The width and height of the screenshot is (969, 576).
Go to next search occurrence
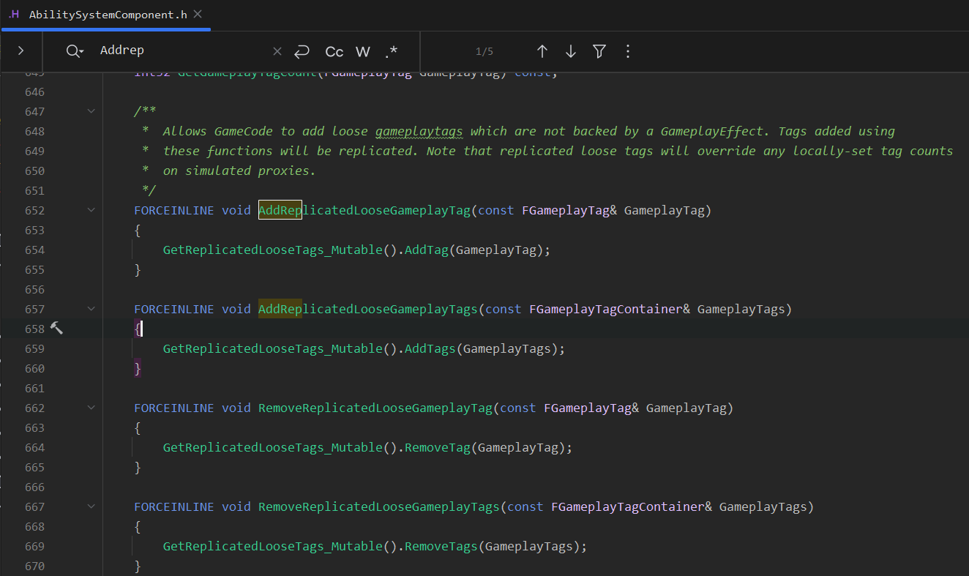click(x=571, y=51)
